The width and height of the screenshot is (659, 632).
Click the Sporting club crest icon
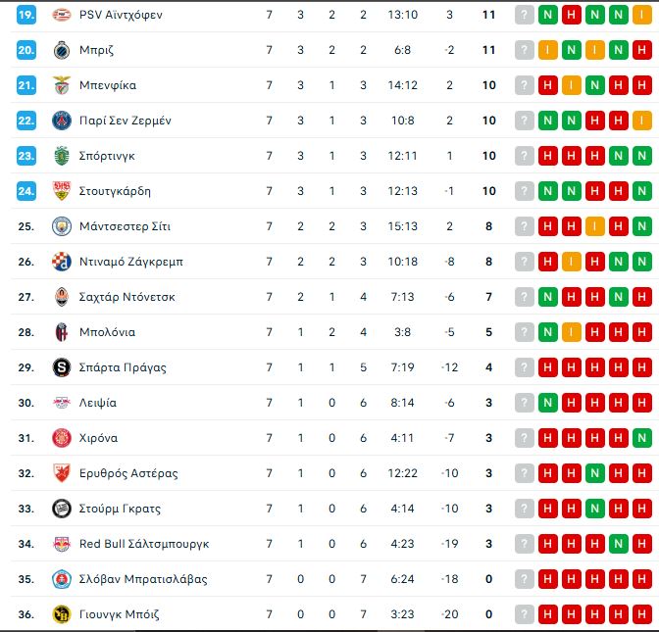(x=62, y=156)
